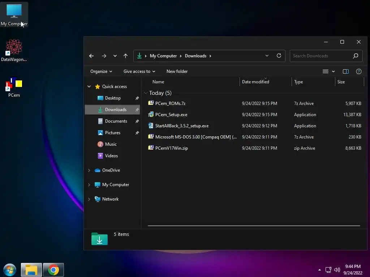Click the forward navigation arrow
The image size is (370, 277).
[x=104, y=56]
